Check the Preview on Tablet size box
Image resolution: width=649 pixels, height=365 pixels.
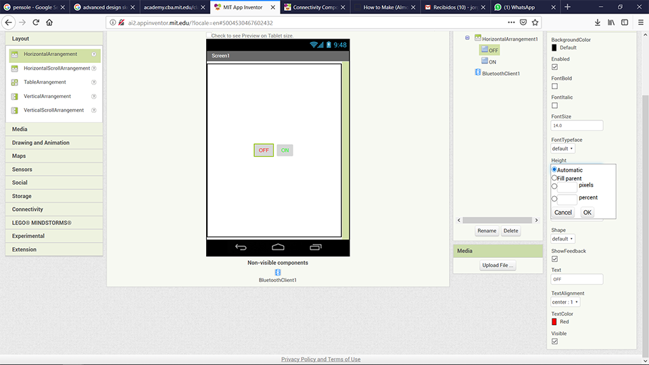(209, 35)
